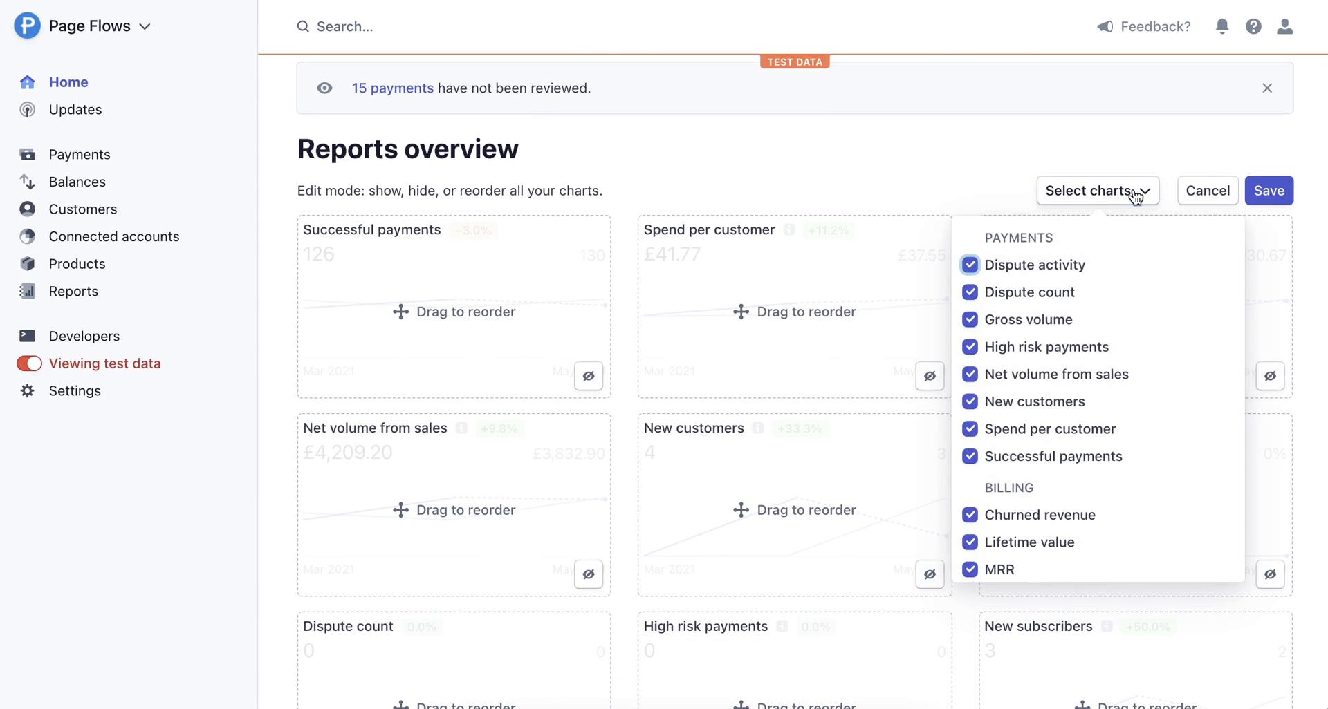Screen dimensions: 1328x709
Task: Hide the Spend per customer chart
Action: [x=930, y=377]
